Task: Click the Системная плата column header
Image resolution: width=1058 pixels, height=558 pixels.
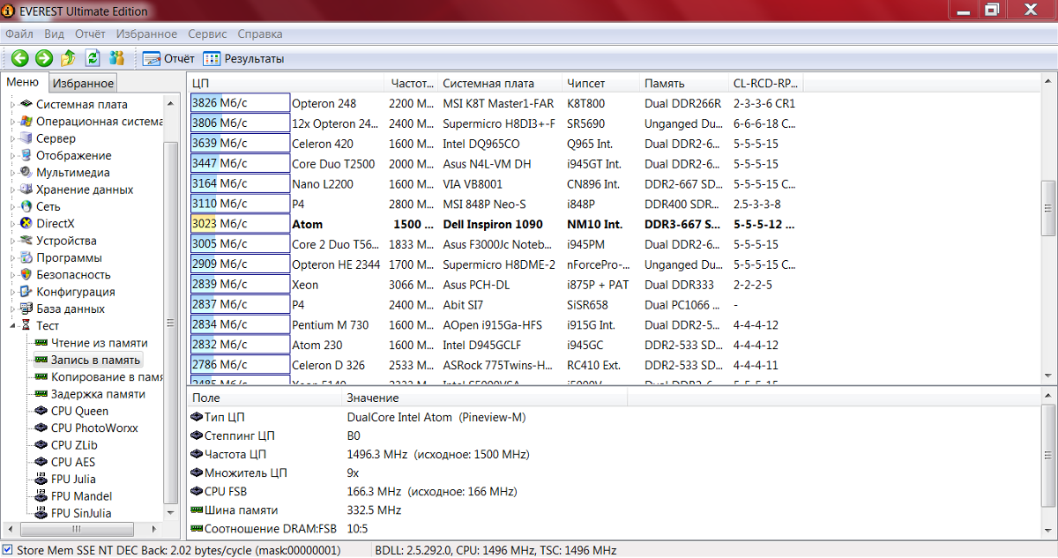Action: (x=488, y=84)
